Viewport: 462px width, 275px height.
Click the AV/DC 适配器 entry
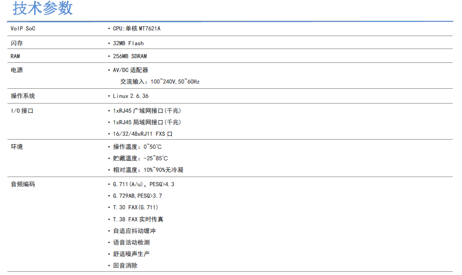[130, 70]
